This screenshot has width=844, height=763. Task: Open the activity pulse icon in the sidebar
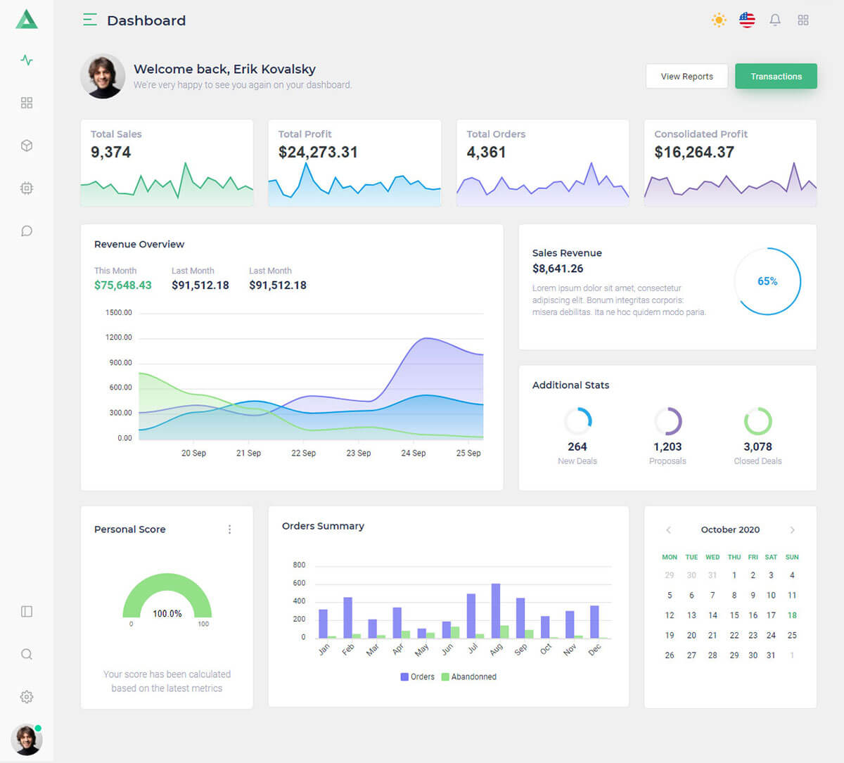(27, 60)
